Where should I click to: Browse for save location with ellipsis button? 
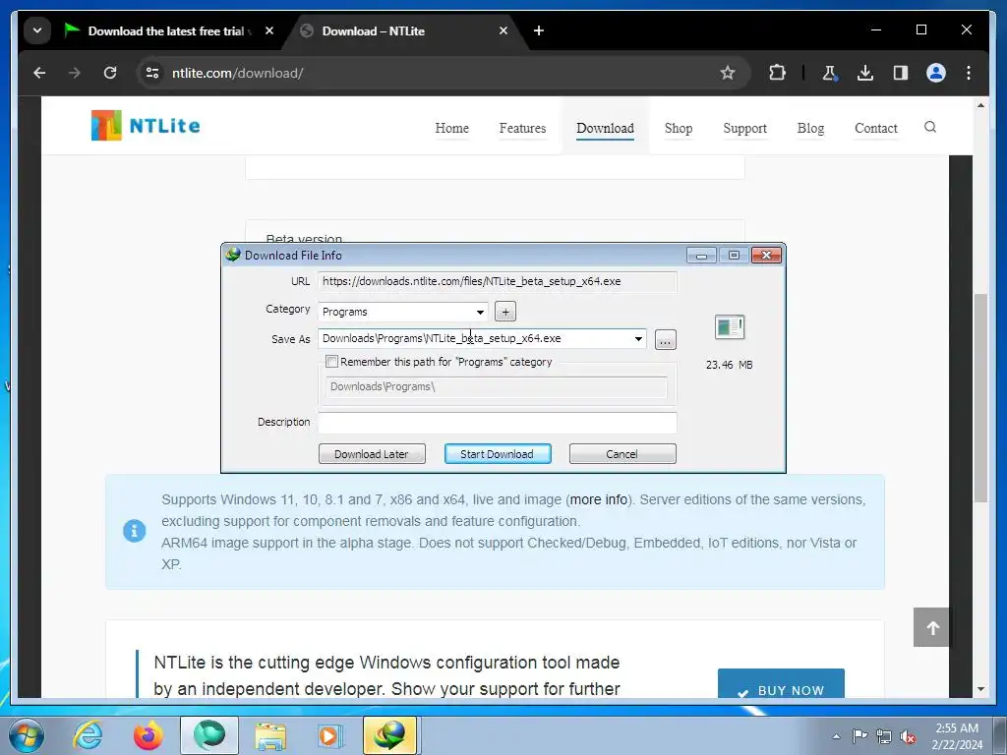pyautogui.click(x=666, y=340)
